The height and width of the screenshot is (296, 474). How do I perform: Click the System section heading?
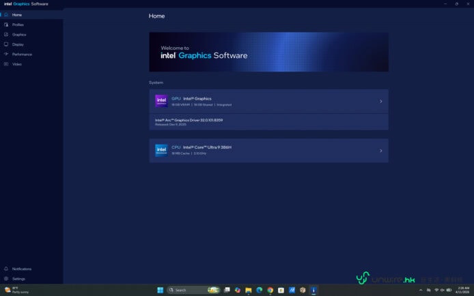click(156, 83)
